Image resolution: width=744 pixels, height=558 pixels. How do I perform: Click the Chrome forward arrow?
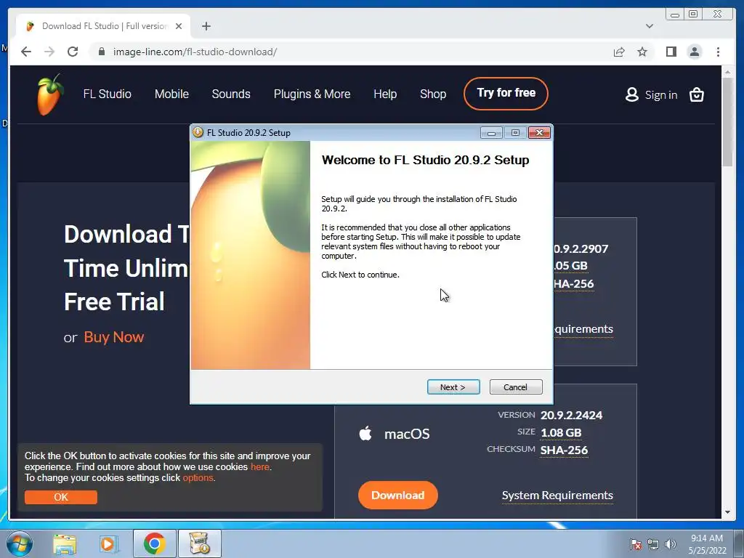[49, 52]
